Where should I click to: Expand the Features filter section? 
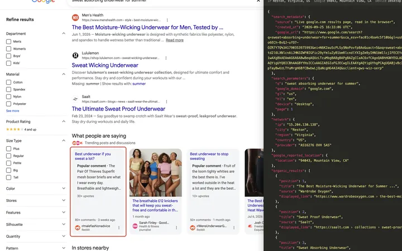point(64,213)
